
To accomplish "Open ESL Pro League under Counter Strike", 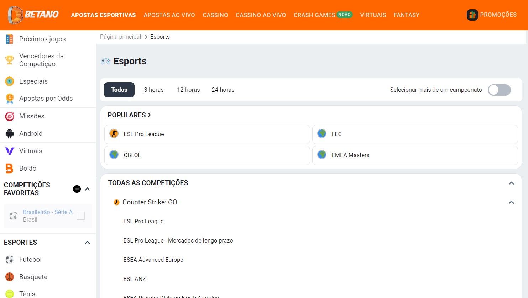I will (143, 222).
